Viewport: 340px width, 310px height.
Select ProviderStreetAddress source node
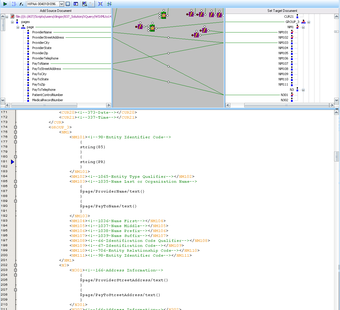[x=48, y=37]
